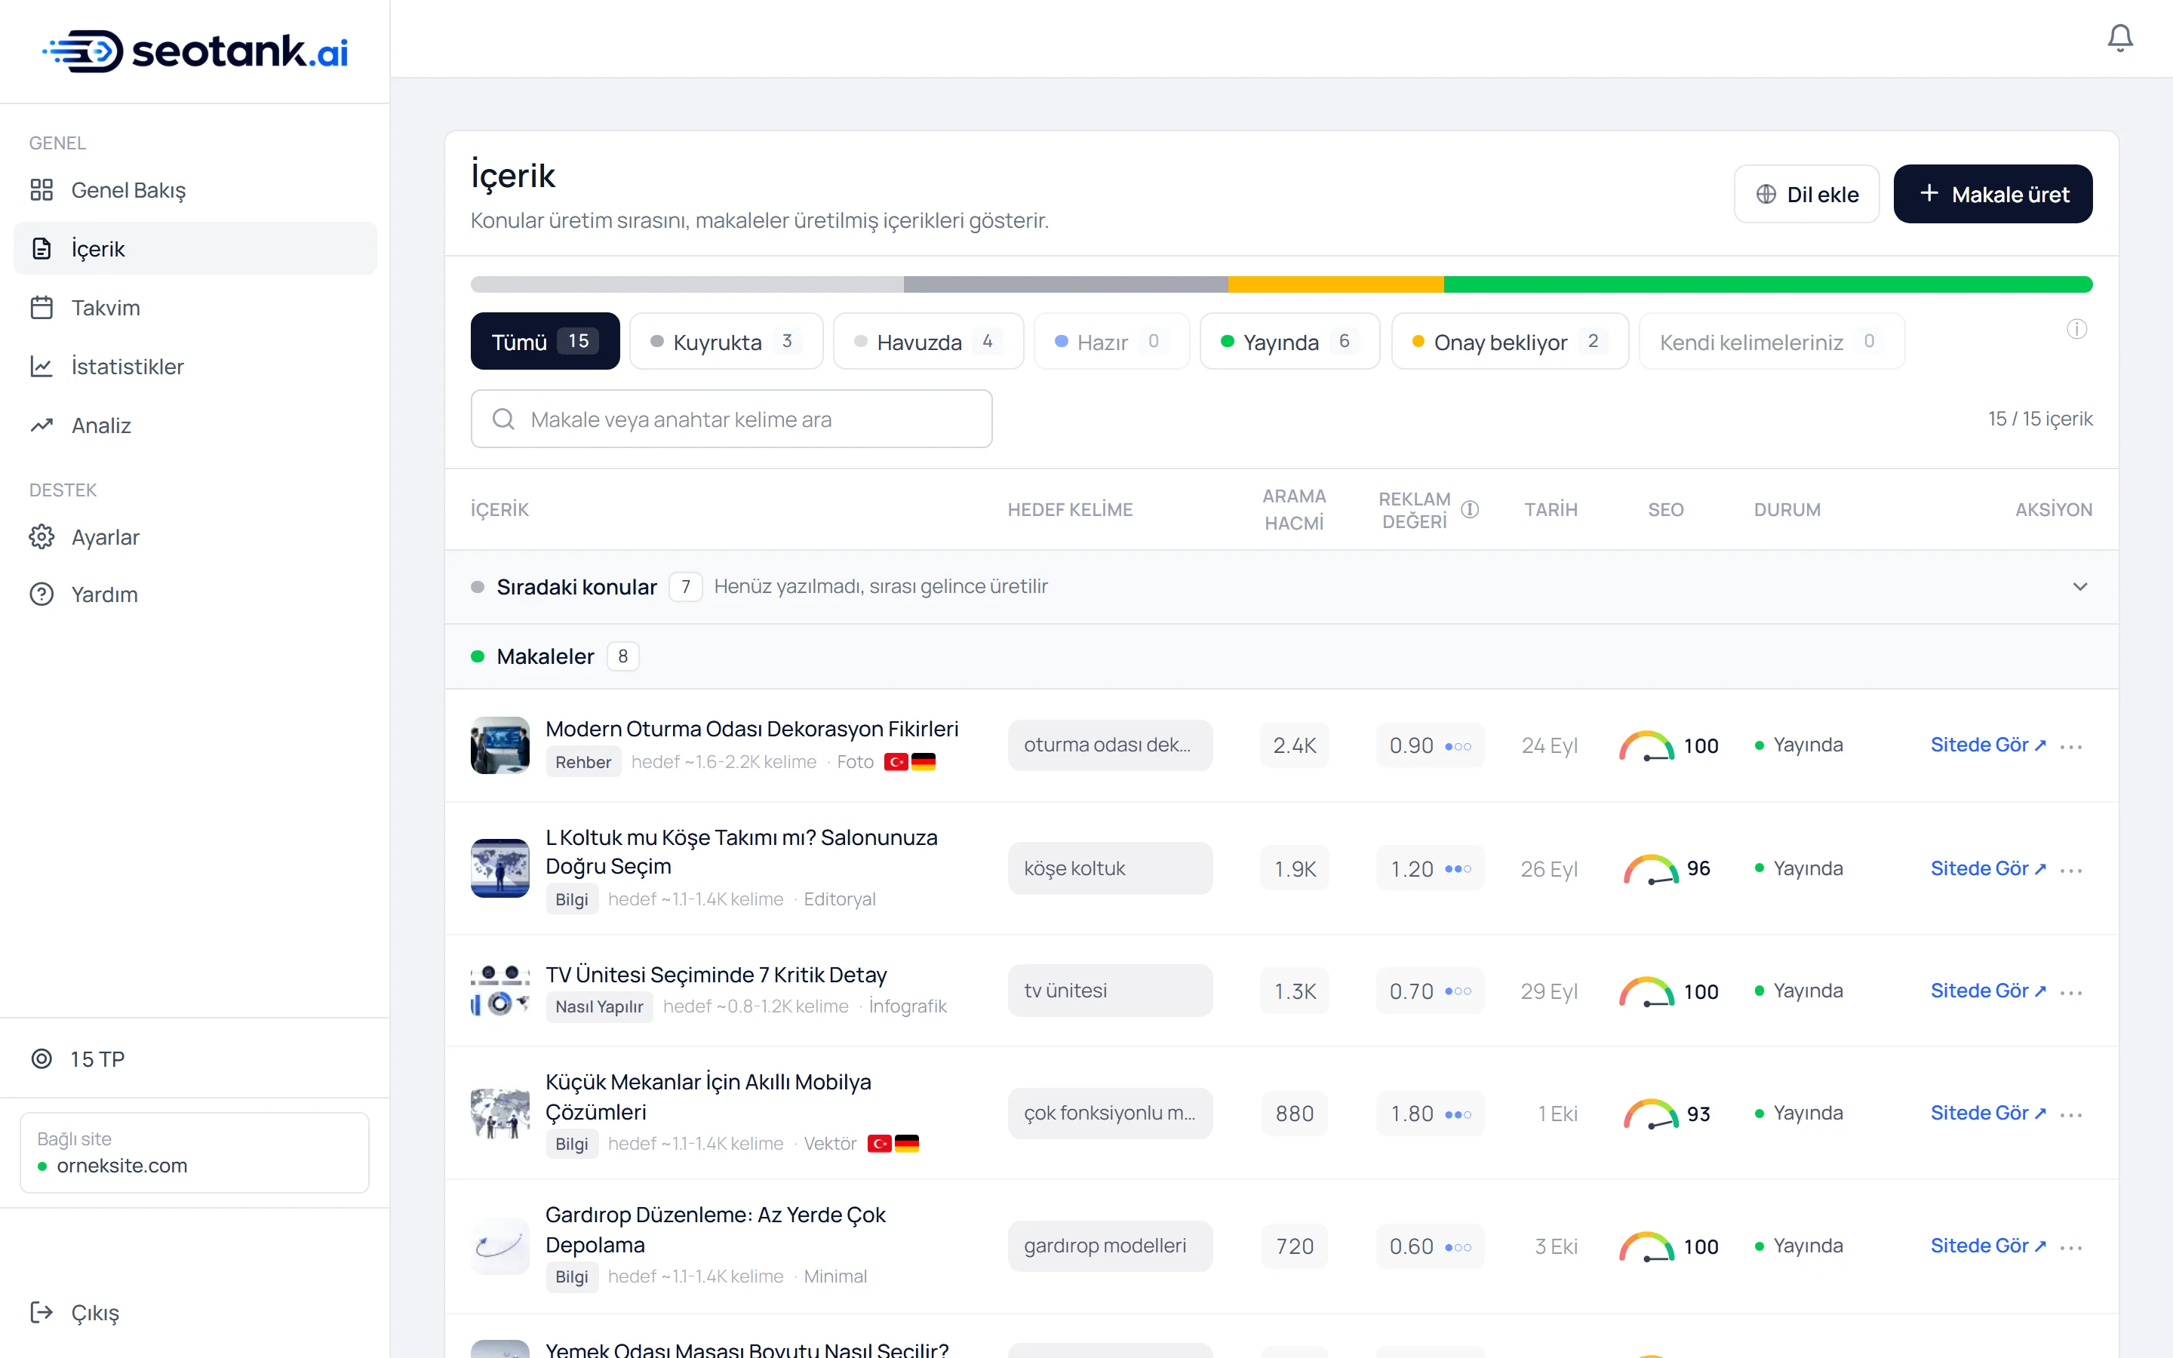Open more options for Küçük Mekanlar row
2173x1358 pixels.
point(2070,1114)
